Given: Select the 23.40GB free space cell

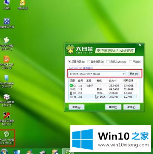Looking at the screenshot, I should click(129, 86).
